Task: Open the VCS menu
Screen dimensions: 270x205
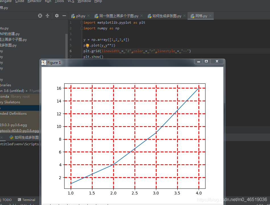Action: tap(71, 1)
